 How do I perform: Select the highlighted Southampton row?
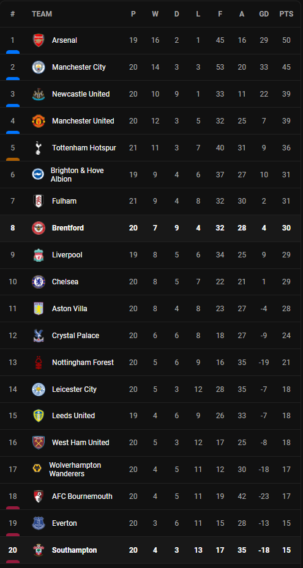click(x=151, y=550)
